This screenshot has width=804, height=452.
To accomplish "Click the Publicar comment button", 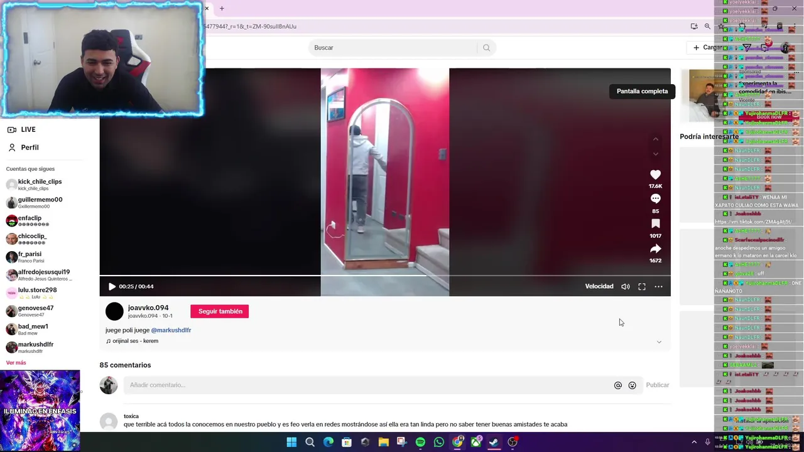I will (658, 385).
